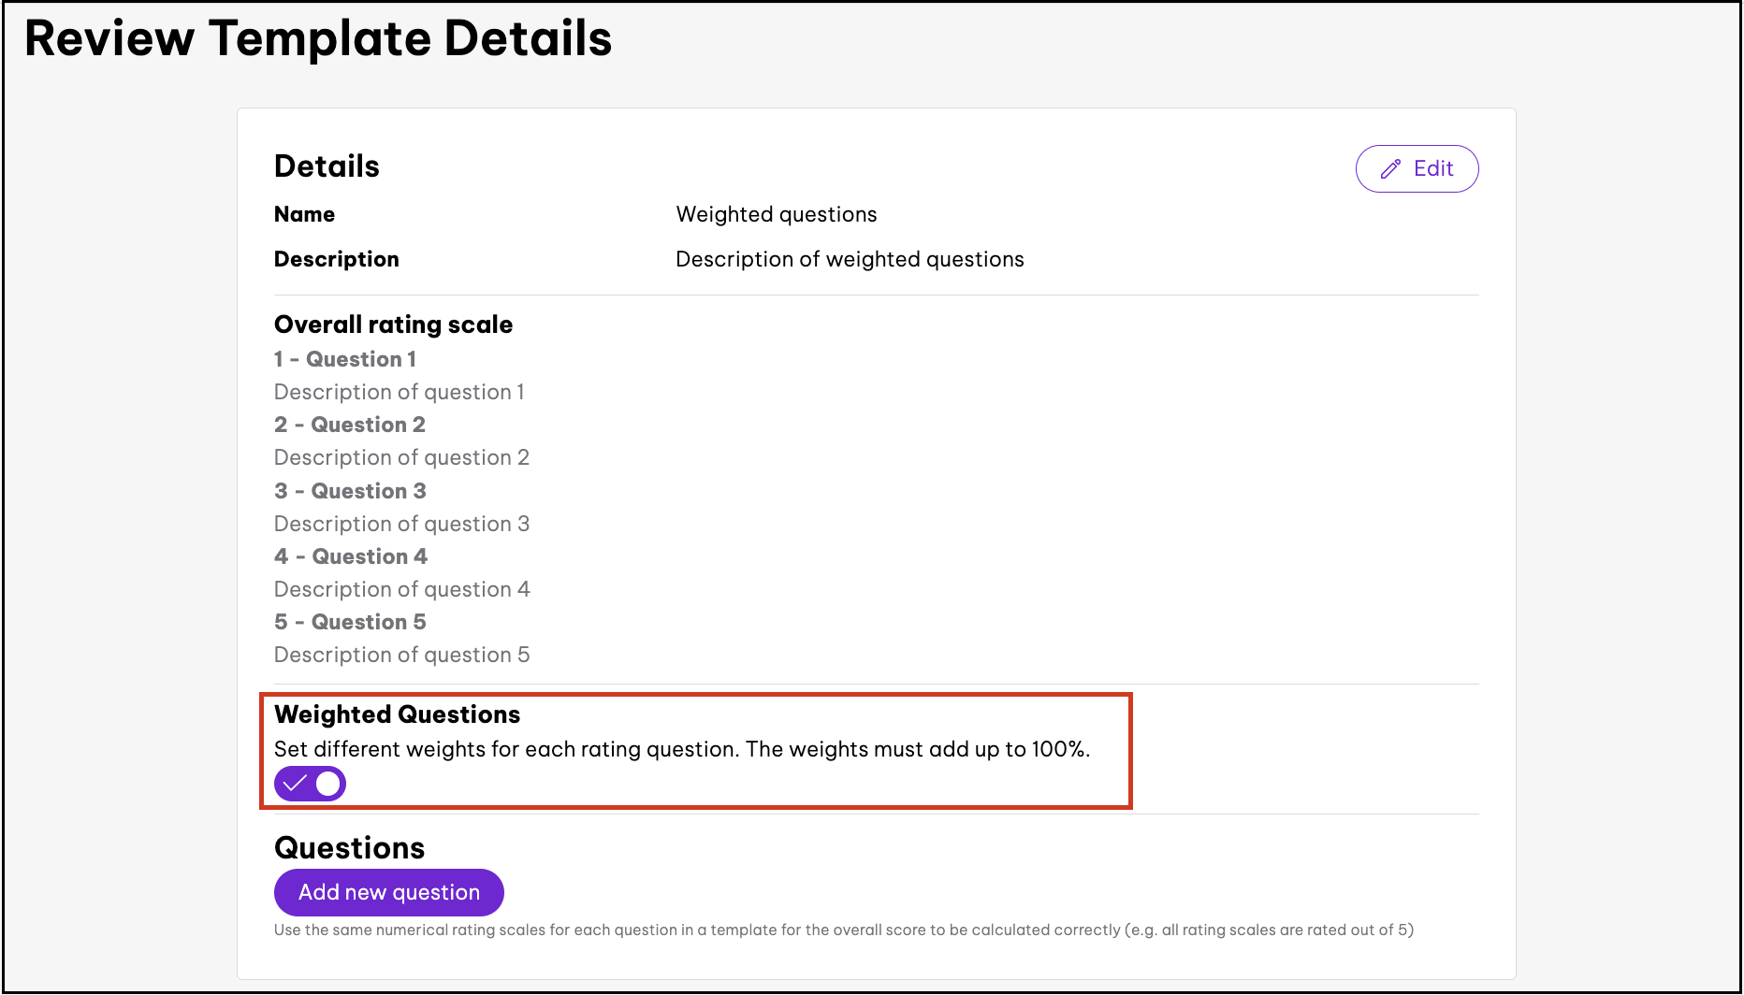This screenshot has height=995, width=1744.
Task: Select rating scale item 4 - Question 4
Action: [x=350, y=556]
